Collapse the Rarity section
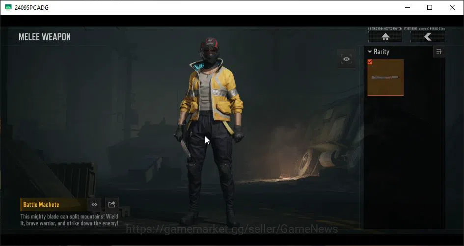Viewport: 464px width, 246px height. (370, 52)
